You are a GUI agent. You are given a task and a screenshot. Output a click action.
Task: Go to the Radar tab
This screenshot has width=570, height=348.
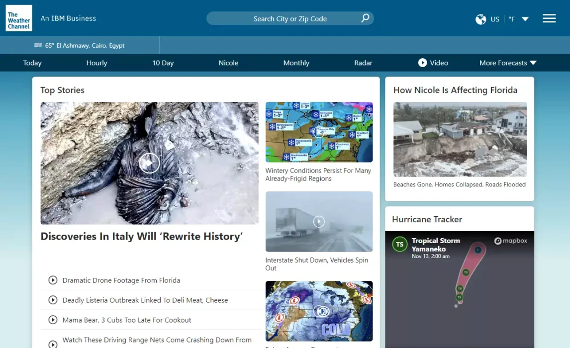[x=363, y=63]
